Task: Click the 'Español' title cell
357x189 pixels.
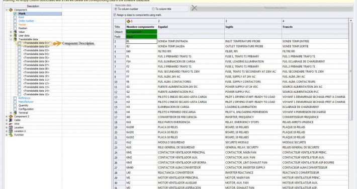Action: [191, 27]
